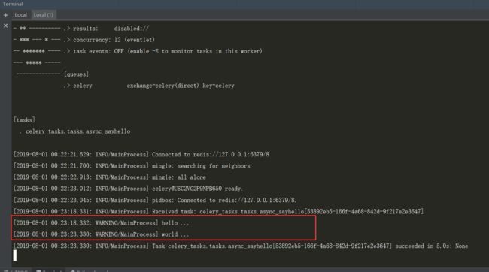
Task: Click the Connected to redis://127.0.0.1:6379/8 log line
Action: tap(141, 154)
